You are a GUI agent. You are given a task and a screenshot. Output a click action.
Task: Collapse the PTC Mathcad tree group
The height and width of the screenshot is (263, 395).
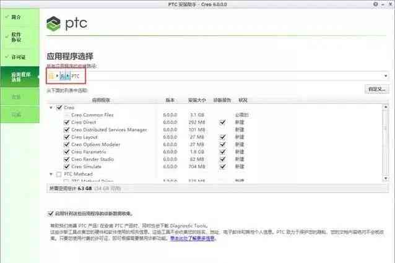tap(51, 174)
